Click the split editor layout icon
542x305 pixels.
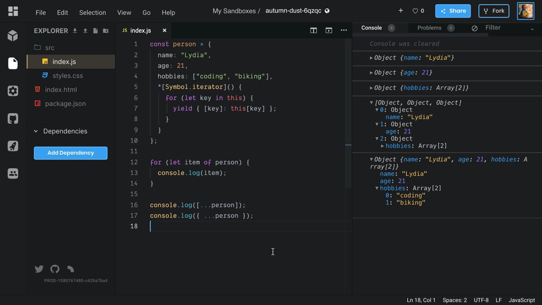[313, 30]
